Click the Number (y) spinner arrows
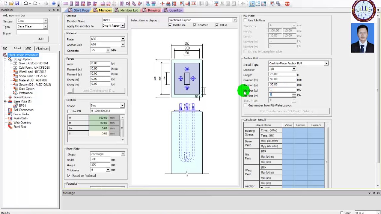 [x=294, y=95]
